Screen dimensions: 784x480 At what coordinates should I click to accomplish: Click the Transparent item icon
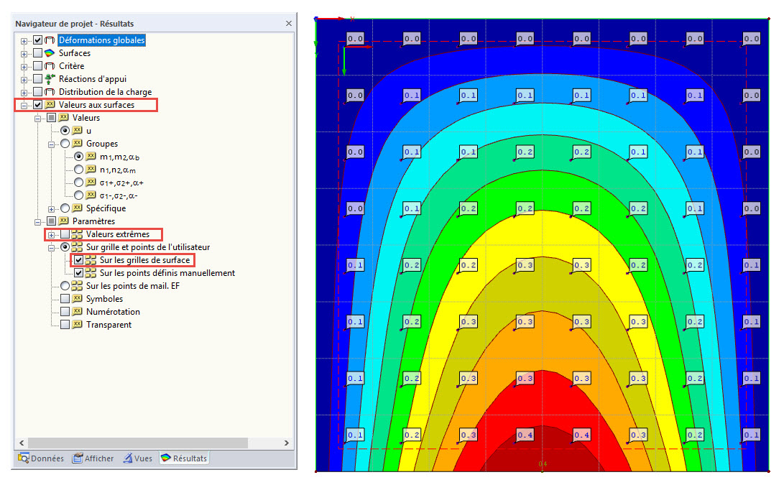tap(77, 325)
